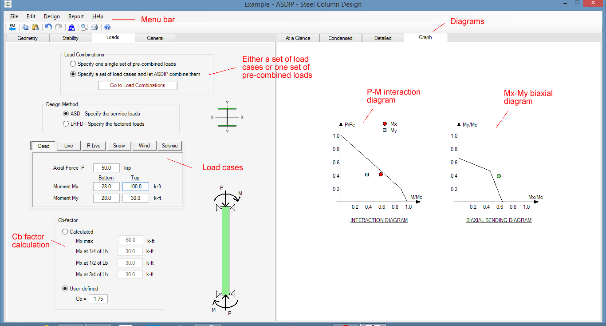Viewport: 606px width, 326px height.
Task: Click the Cb value field showing 1.75
Action: click(98, 299)
